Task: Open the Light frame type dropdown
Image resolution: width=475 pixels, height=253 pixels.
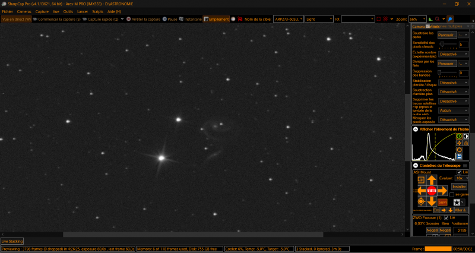Action: (x=318, y=19)
